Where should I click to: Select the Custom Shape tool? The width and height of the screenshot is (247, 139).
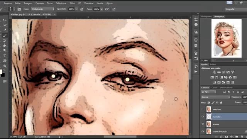(x=5, y=61)
